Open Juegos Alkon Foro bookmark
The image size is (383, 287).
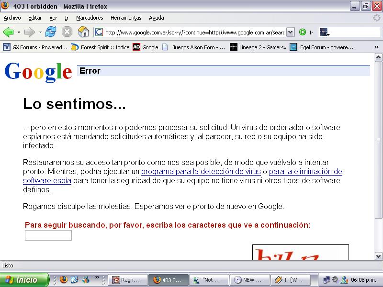pos(194,47)
